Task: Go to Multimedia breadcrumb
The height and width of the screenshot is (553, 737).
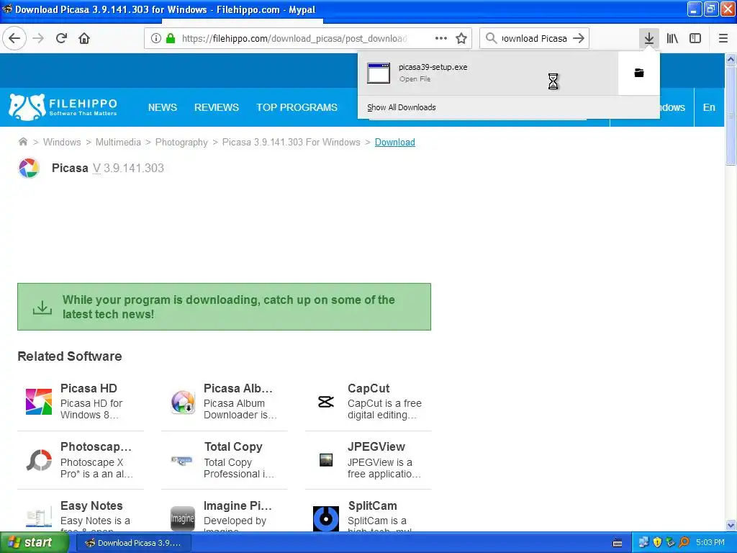Action: (118, 142)
